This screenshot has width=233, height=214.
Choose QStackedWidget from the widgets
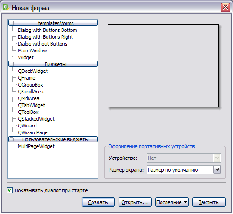pyautogui.click(x=36, y=119)
